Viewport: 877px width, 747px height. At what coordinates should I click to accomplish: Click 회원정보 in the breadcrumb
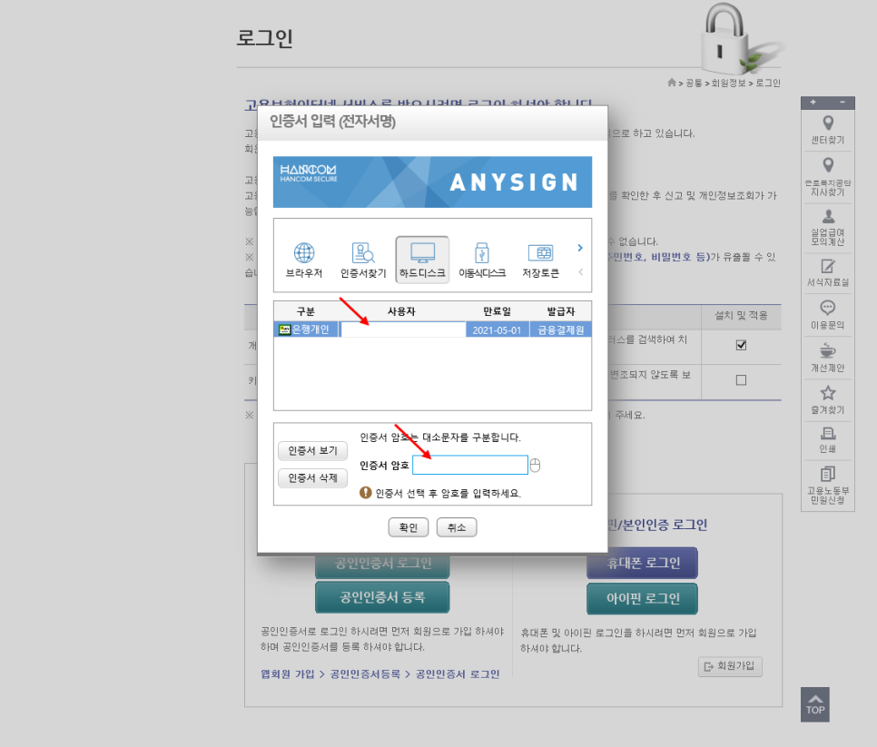[x=728, y=84]
